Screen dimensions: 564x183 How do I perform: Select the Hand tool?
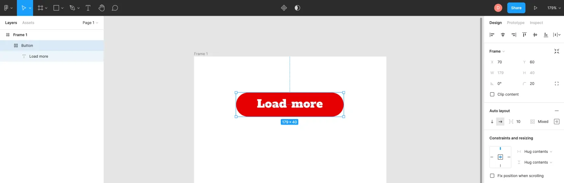click(x=102, y=8)
